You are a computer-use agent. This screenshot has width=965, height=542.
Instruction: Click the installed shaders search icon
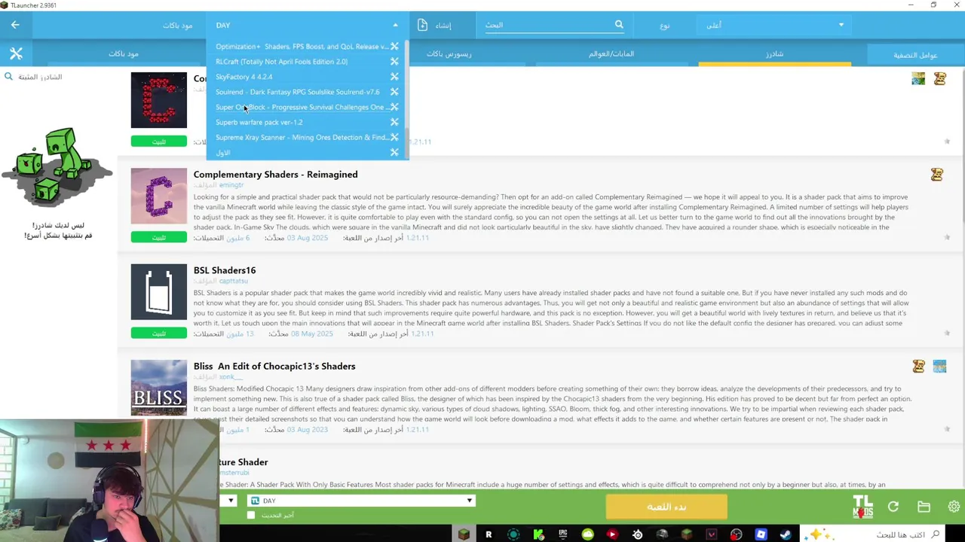(x=9, y=77)
